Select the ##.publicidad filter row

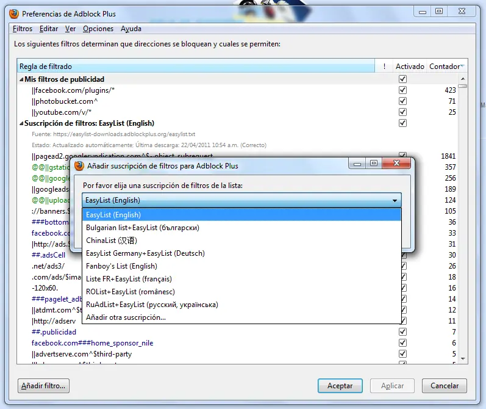click(237, 332)
